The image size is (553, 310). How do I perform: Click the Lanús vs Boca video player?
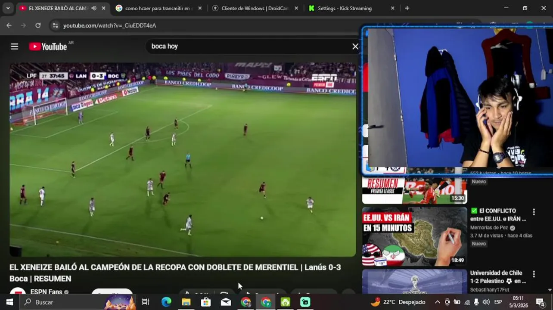(183, 160)
